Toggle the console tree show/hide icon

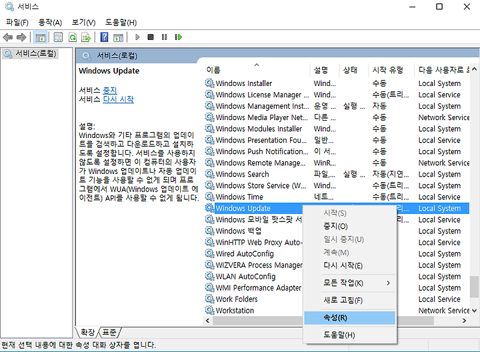[x=41, y=37]
